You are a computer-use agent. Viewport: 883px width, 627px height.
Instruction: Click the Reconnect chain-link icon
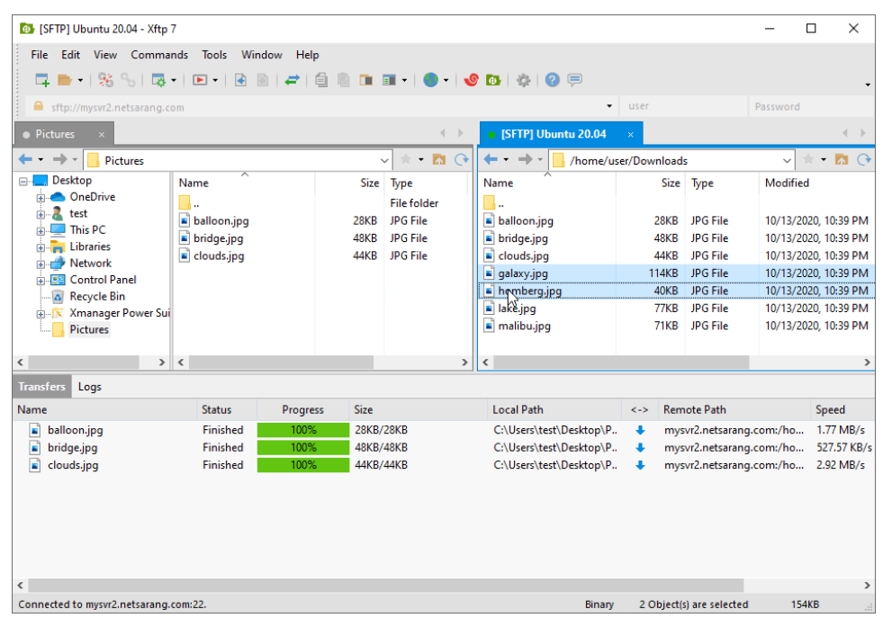point(128,80)
